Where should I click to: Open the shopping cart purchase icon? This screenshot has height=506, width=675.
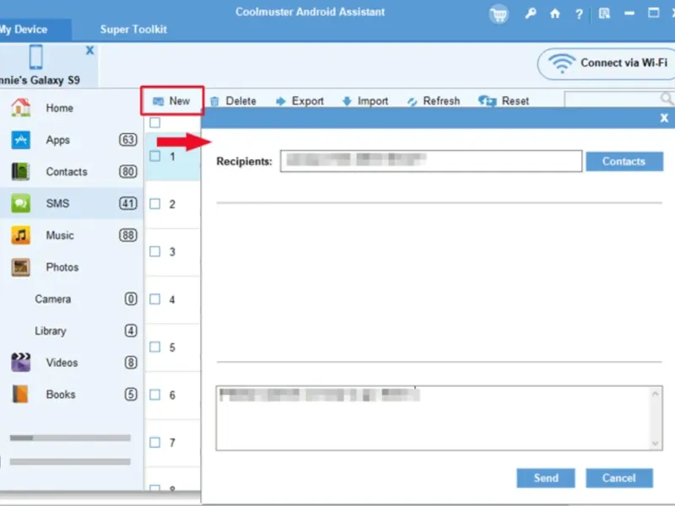coord(499,14)
